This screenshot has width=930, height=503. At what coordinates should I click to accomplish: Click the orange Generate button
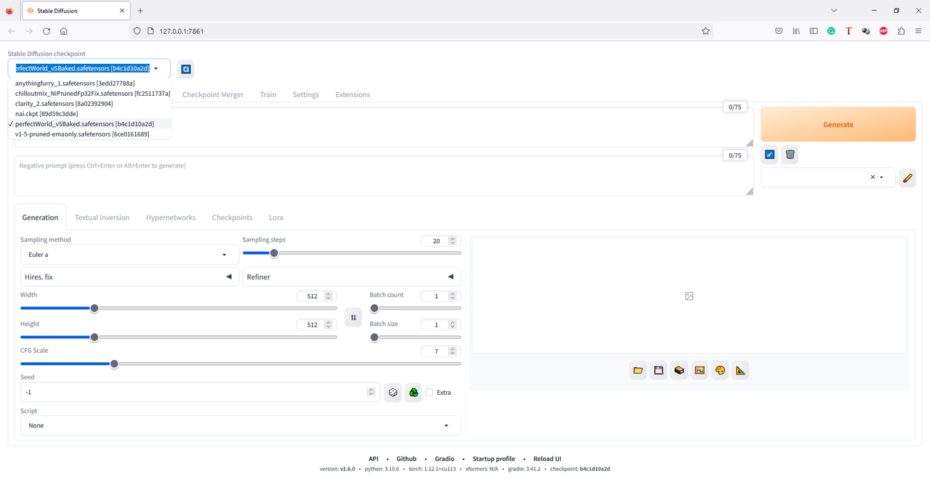838,124
